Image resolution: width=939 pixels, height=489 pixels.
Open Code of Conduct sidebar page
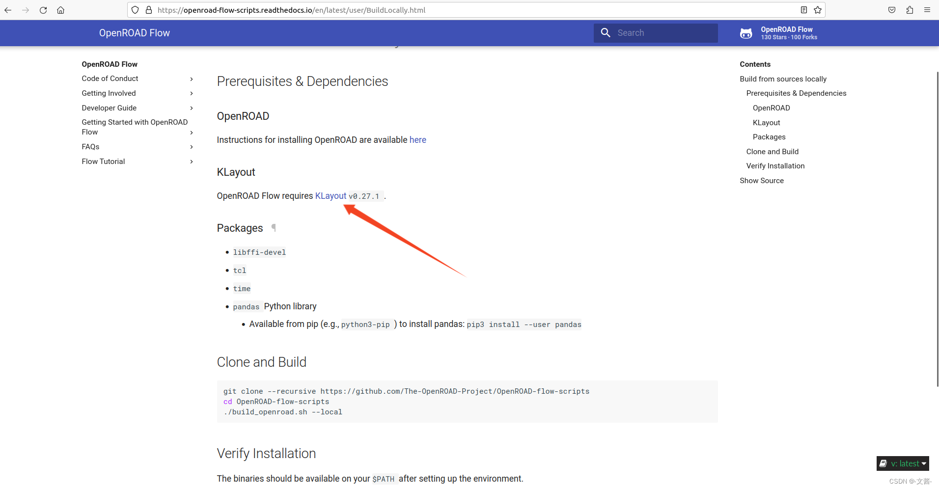click(x=110, y=79)
